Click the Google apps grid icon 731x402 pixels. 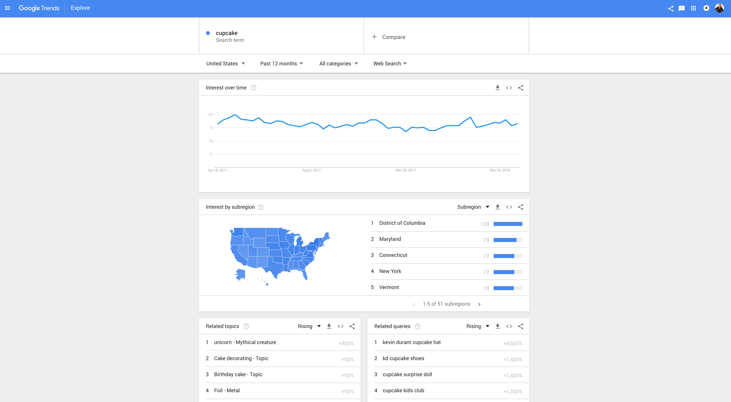point(693,8)
